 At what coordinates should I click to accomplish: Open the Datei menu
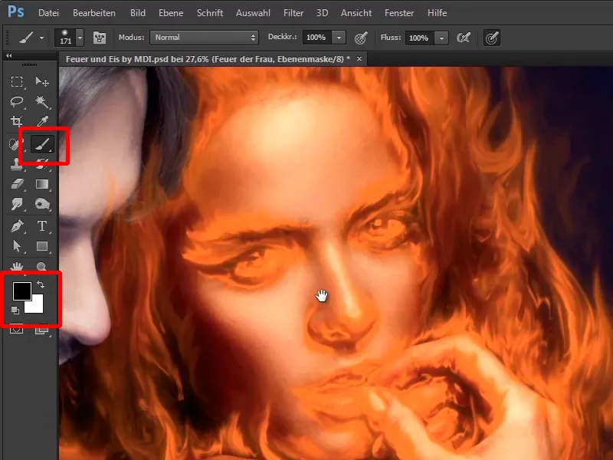click(x=48, y=13)
